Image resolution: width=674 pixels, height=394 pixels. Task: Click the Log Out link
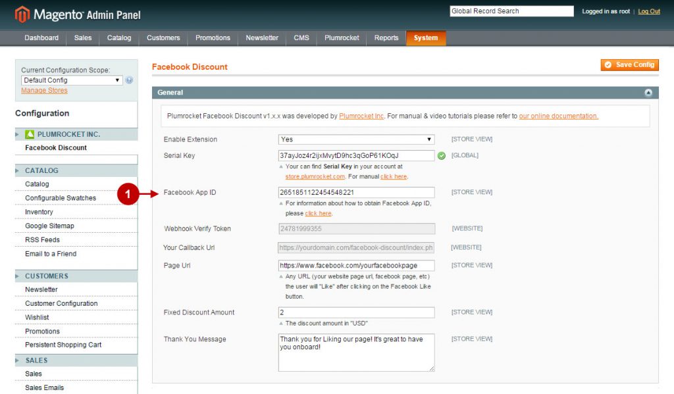tap(649, 11)
